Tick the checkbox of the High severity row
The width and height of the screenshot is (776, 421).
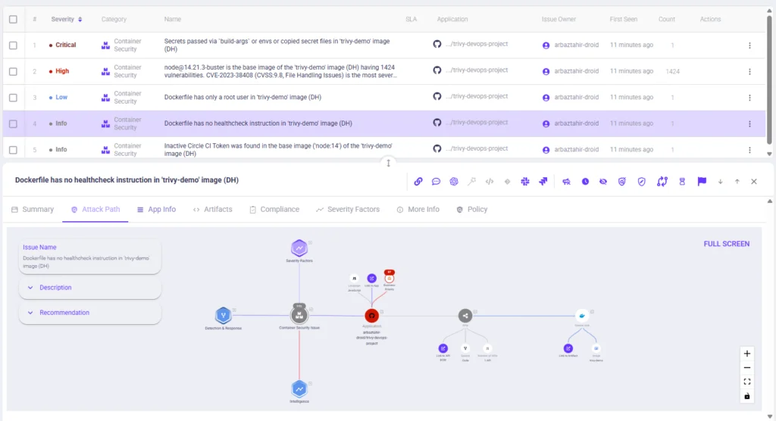coord(14,71)
